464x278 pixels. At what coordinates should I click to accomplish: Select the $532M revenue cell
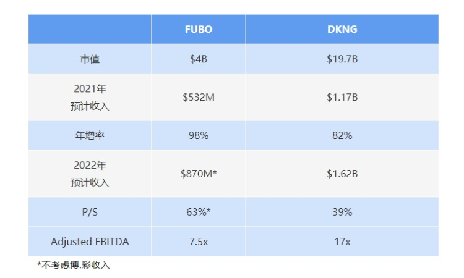pos(199,98)
